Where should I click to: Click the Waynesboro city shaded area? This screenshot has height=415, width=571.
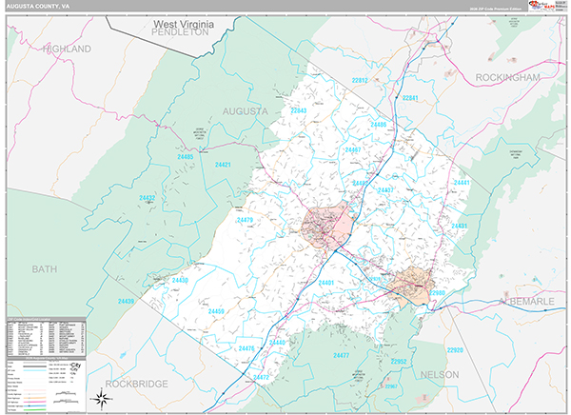tap(413, 282)
